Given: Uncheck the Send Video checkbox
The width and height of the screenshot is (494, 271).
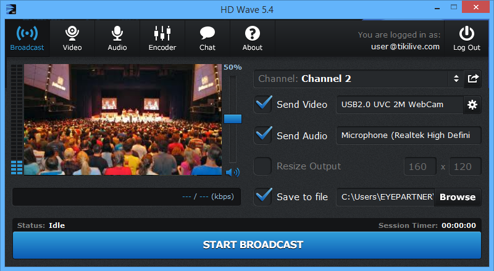Looking at the screenshot, I should pos(264,104).
